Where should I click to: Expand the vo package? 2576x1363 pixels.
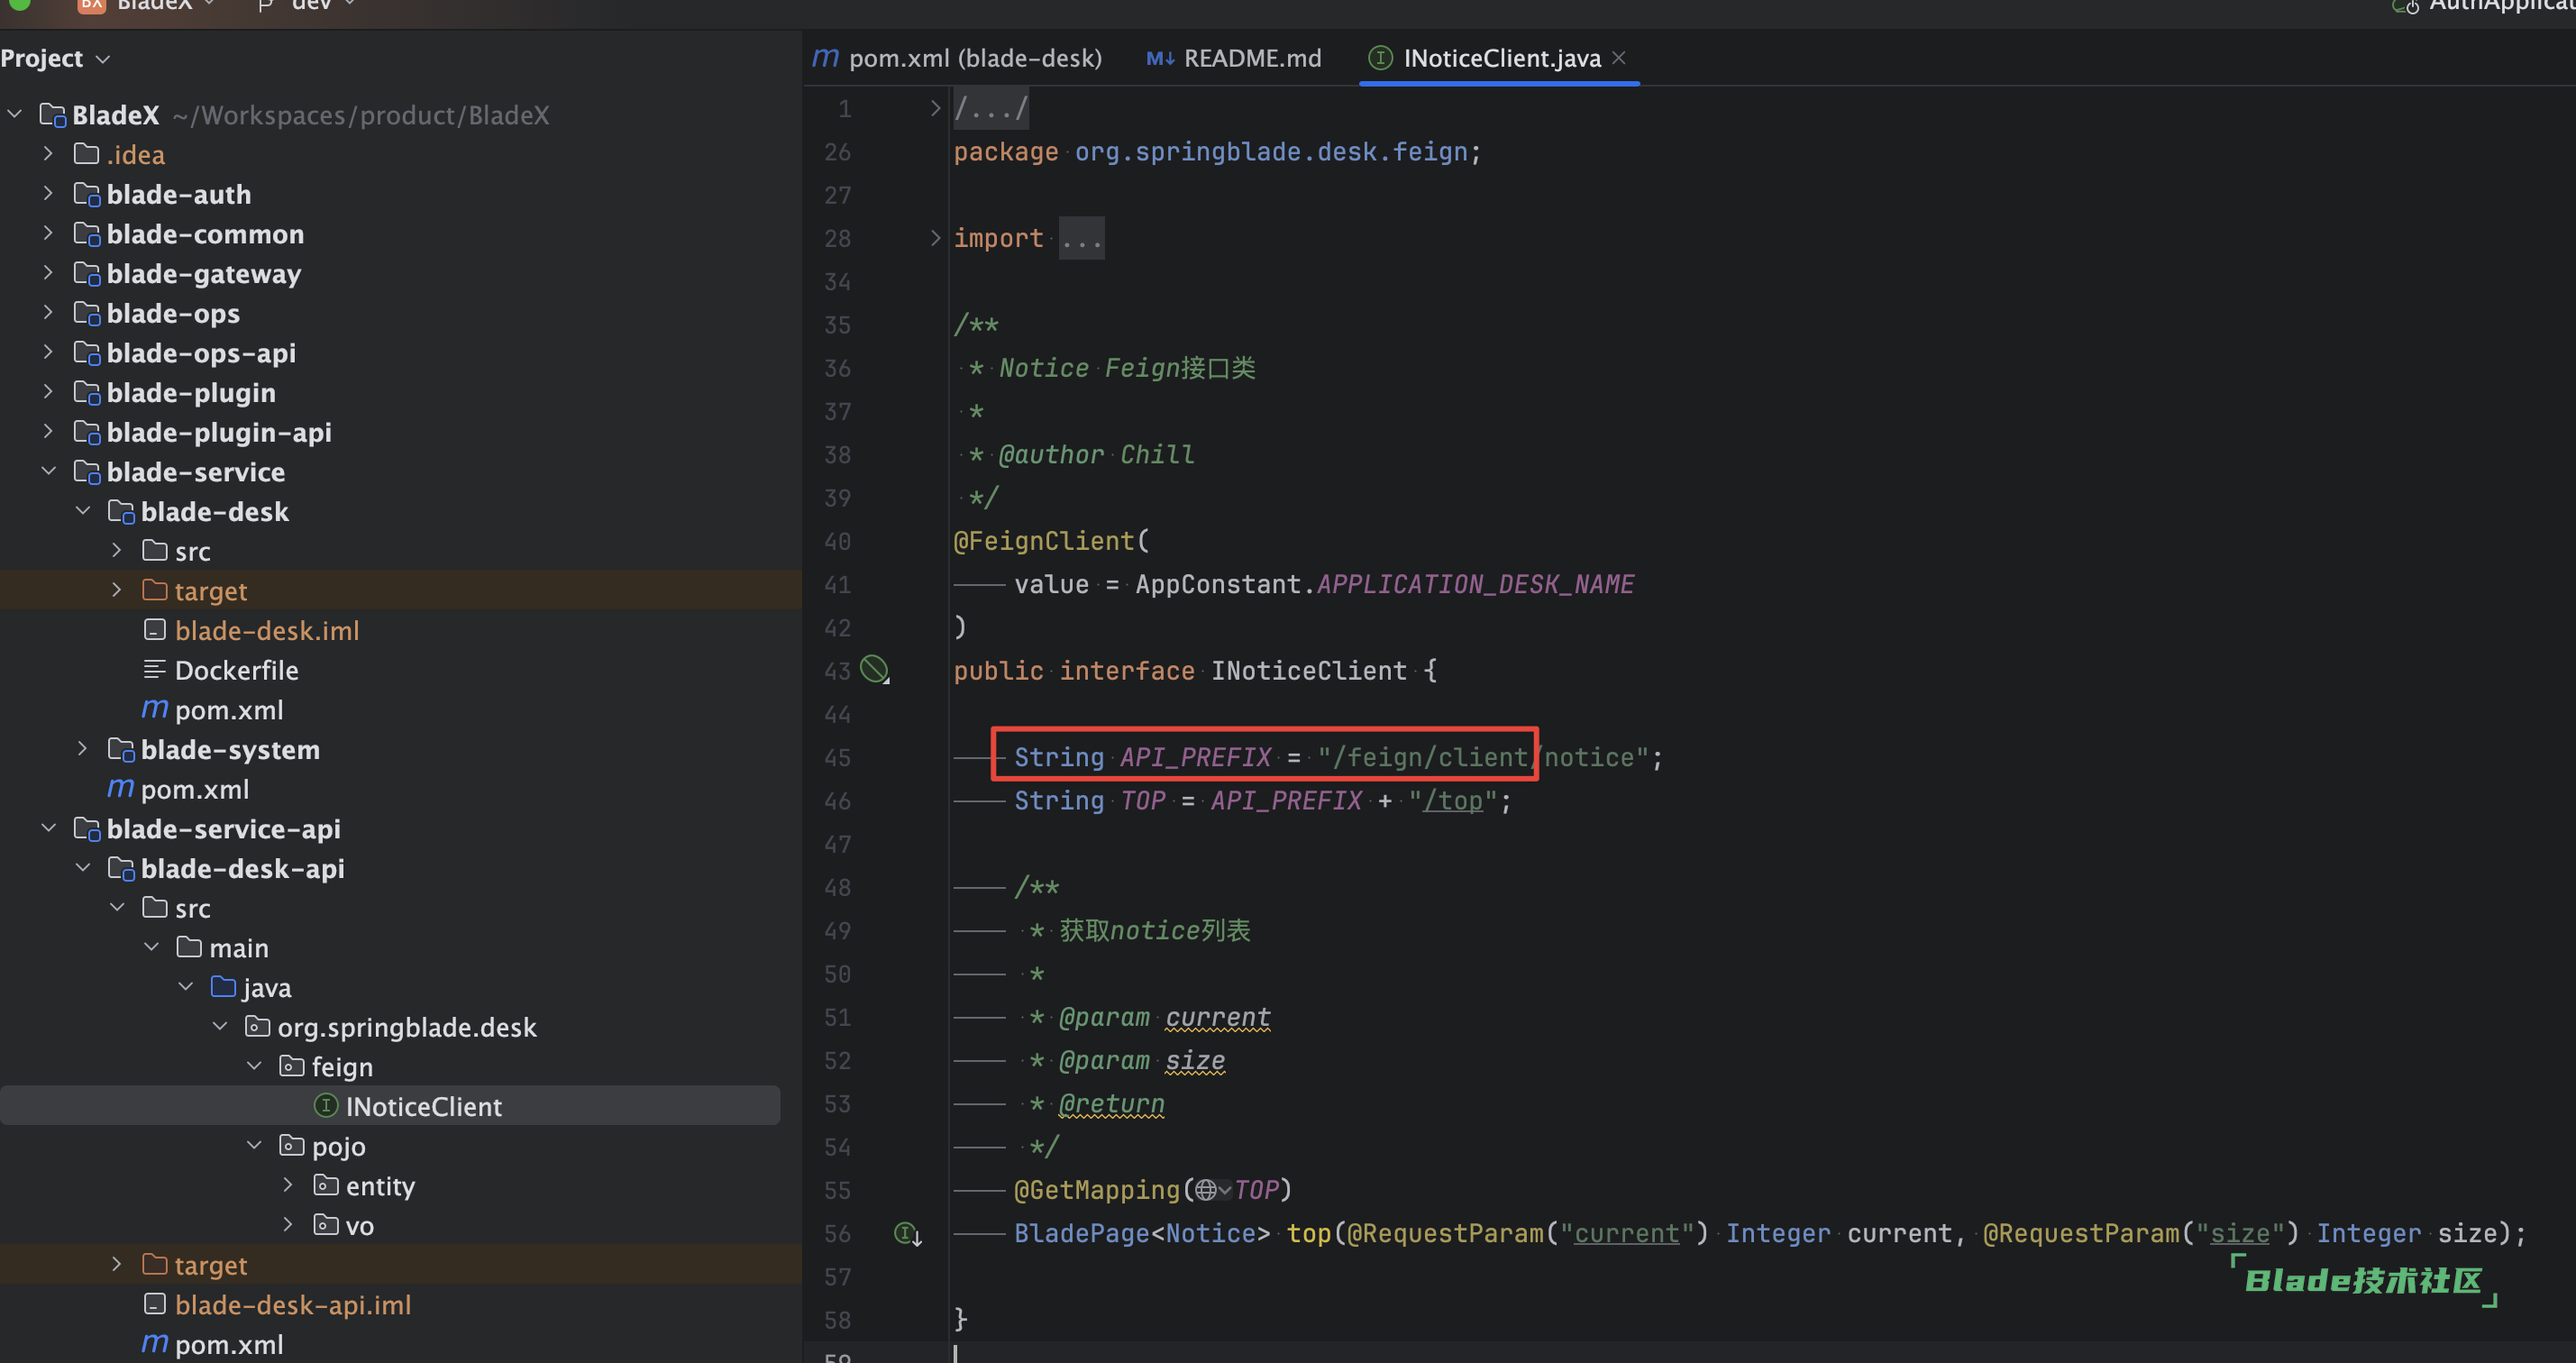pos(288,1225)
